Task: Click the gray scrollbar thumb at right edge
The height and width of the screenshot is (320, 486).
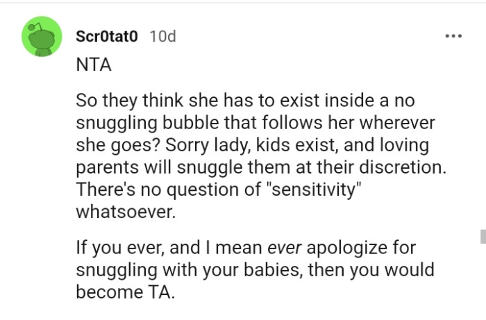Action: [x=482, y=237]
